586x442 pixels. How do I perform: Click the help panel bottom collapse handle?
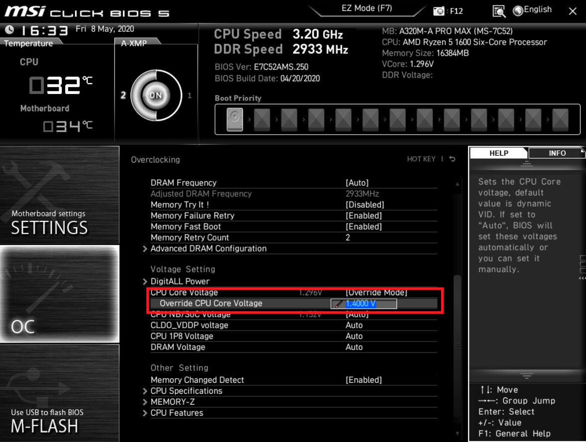[527, 375]
